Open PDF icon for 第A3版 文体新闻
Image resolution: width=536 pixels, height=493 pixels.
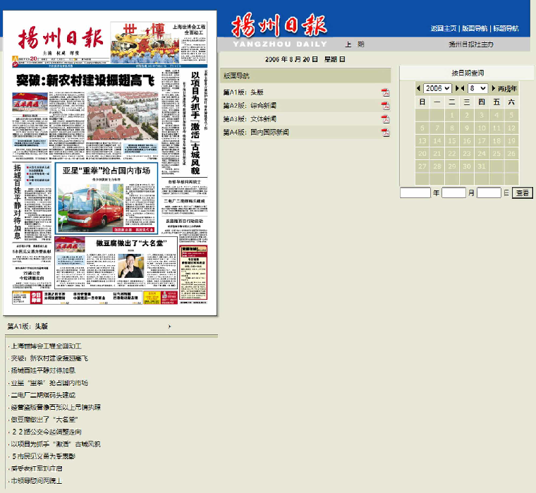coord(385,119)
